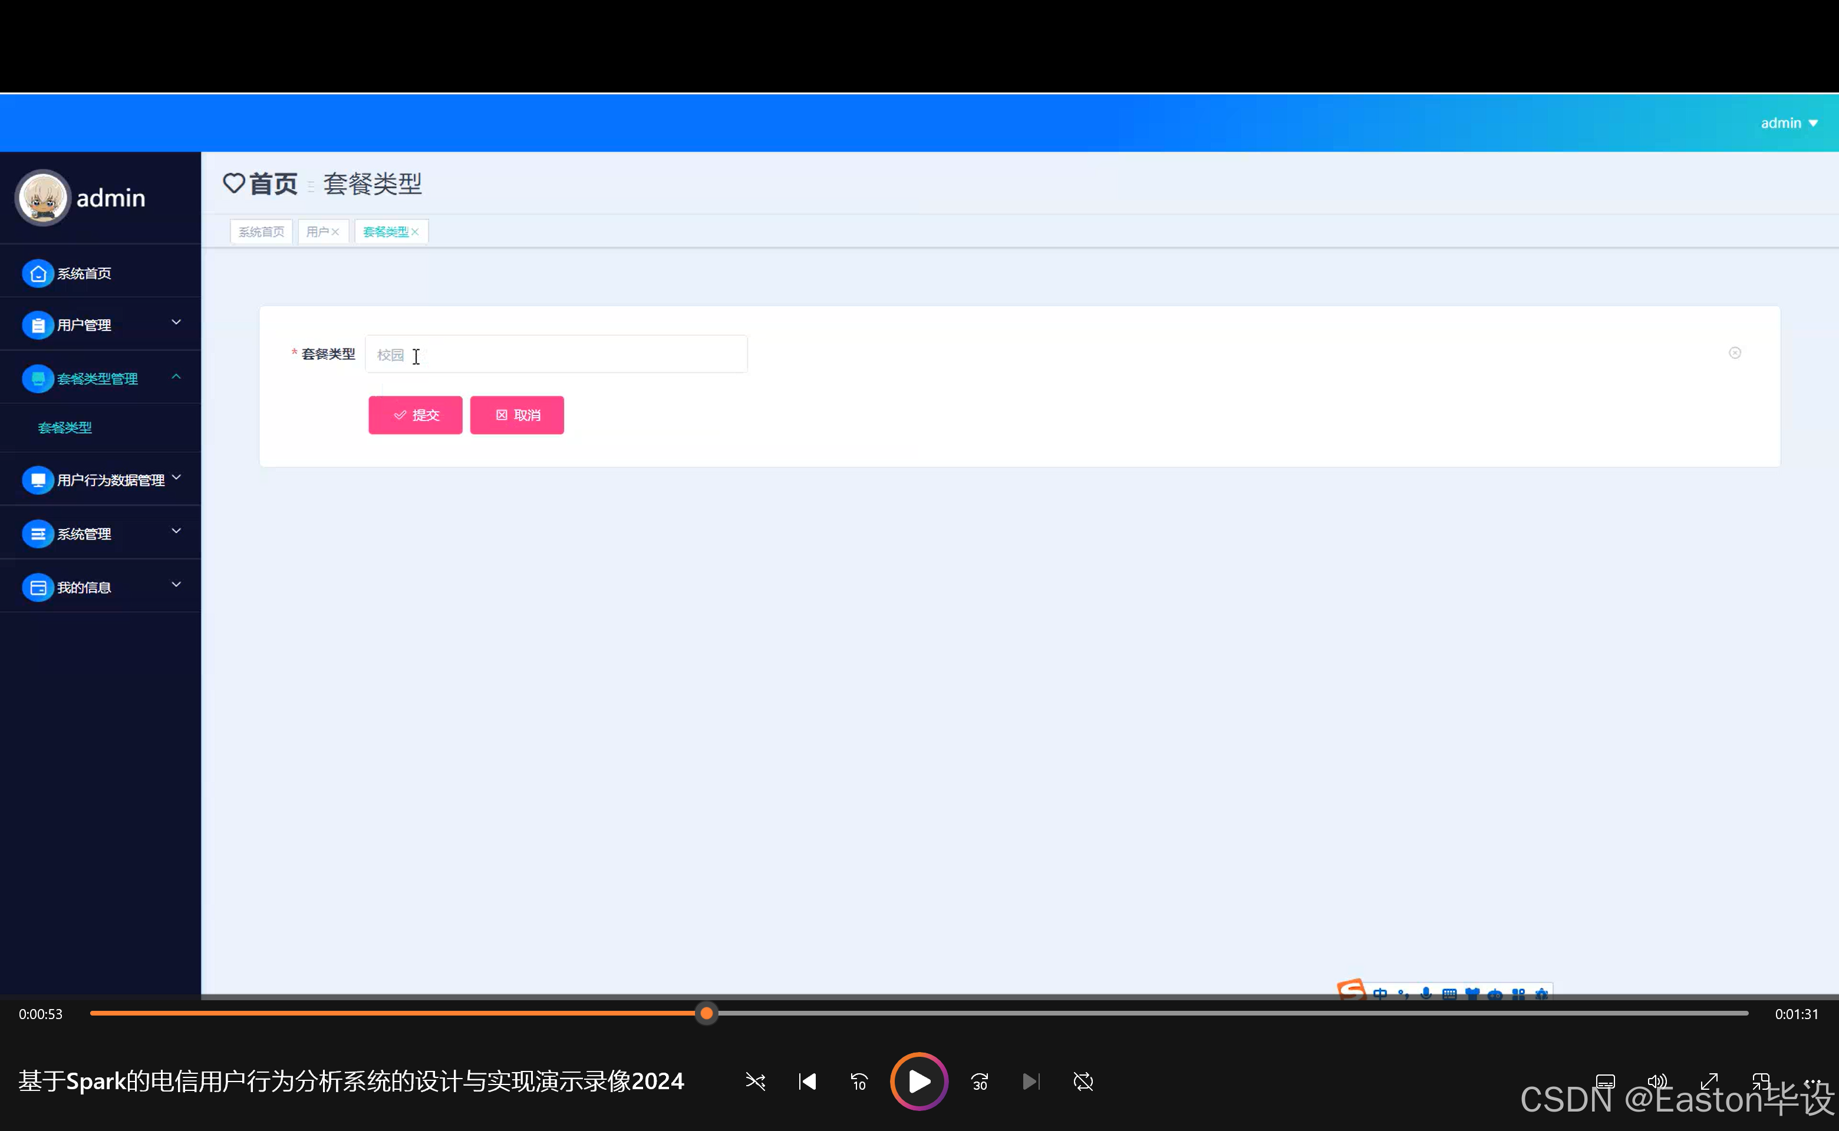
Task: Close the 套餐类型 tab
Action: click(414, 232)
